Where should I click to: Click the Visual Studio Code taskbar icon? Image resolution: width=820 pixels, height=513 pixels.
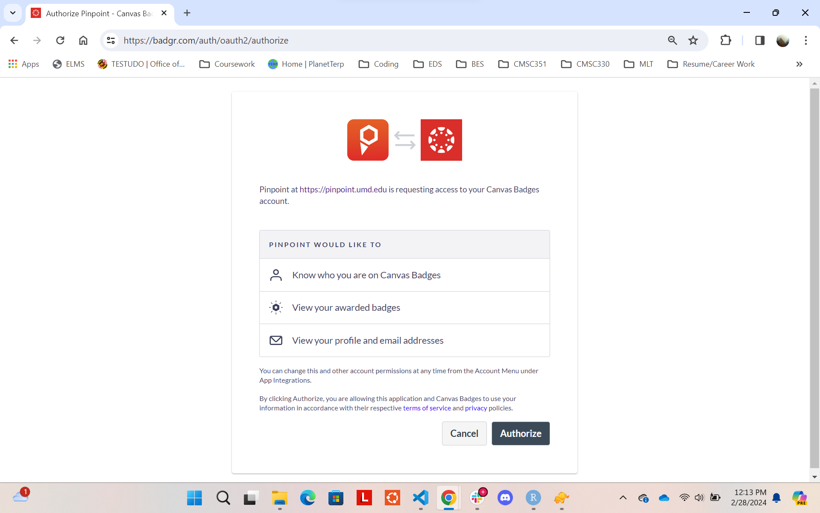pyautogui.click(x=421, y=498)
